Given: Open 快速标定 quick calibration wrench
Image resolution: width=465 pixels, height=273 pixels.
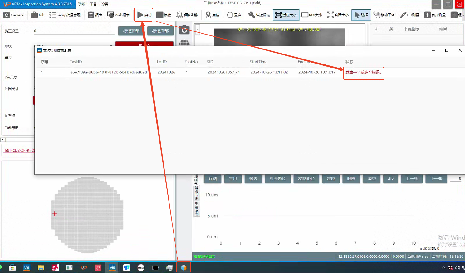Looking at the screenshot, I should [259, 15].
